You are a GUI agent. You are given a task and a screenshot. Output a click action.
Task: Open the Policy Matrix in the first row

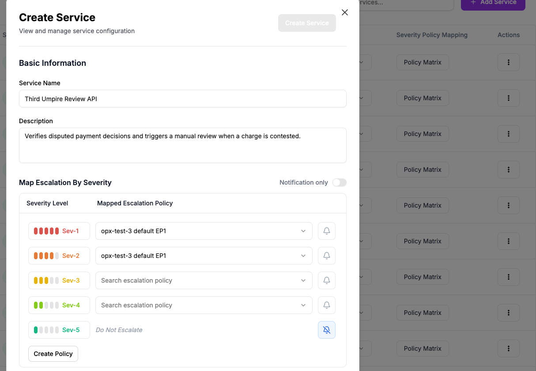(423, 62)
